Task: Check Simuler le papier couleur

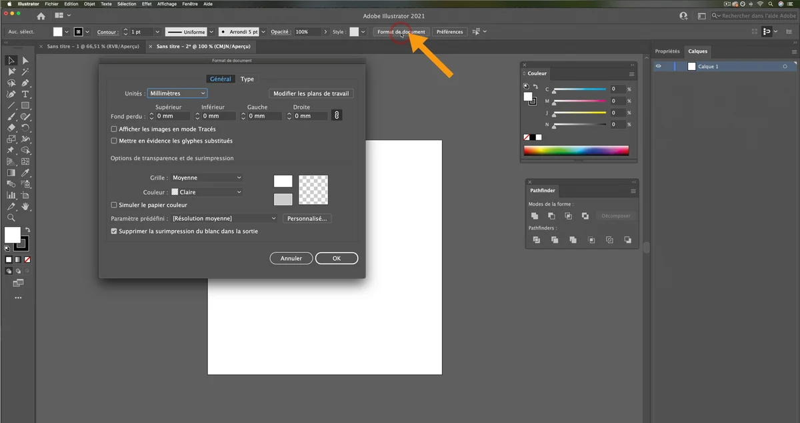Action: click(x=114, y=205)
